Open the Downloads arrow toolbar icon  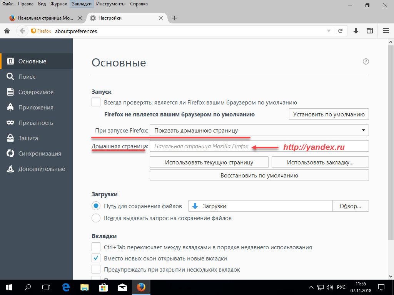[x=356, y=31]
